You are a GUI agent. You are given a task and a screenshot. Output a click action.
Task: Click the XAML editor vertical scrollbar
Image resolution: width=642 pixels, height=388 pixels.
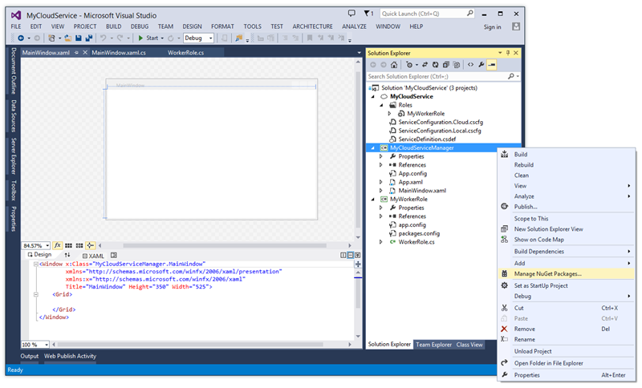[x=358, y=293]
